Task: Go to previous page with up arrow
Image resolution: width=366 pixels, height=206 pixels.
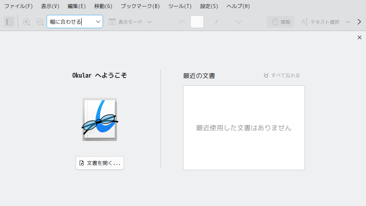Action: pyautogui.click(x=182, y=22)
